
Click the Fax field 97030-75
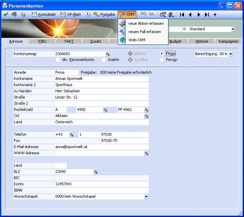point(124,141)
